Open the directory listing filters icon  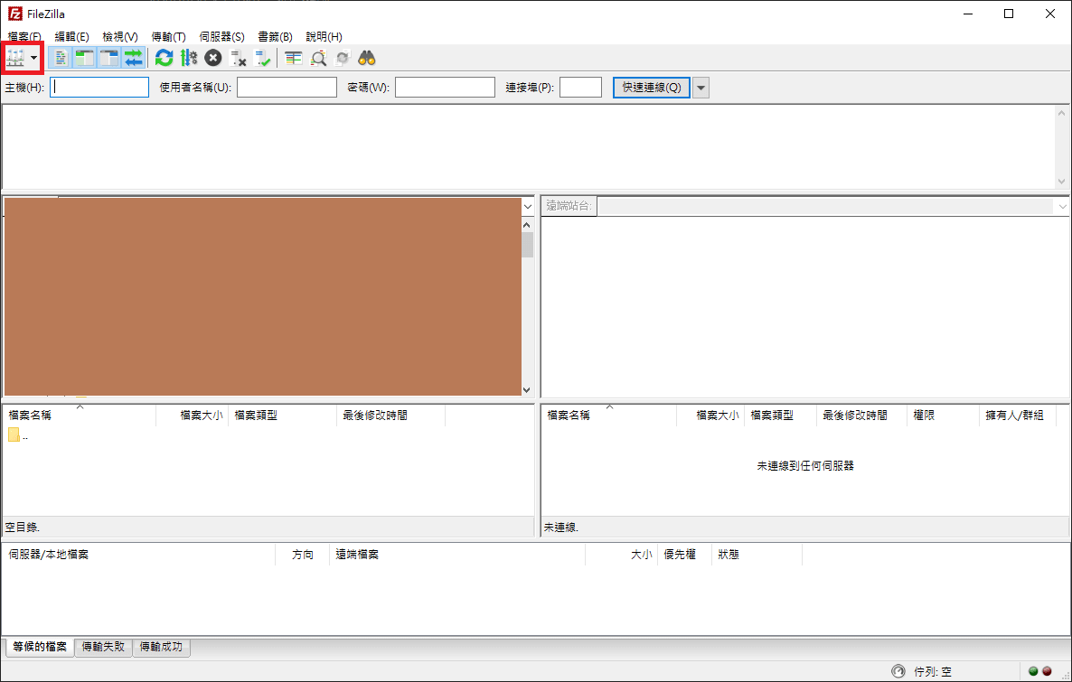pyautogui.click(x=293, y=58)
